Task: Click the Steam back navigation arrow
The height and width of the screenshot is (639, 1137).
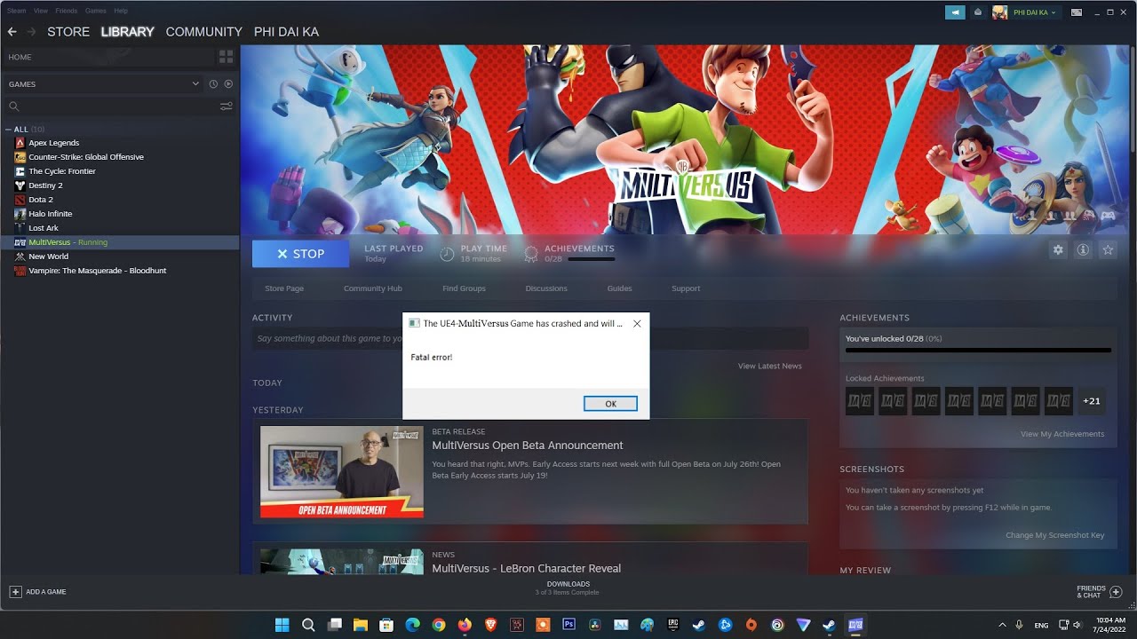Action: point(12,32)
